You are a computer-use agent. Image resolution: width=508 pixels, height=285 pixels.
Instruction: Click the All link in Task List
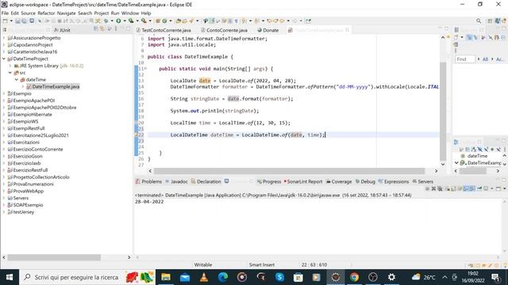coord(485,59)
